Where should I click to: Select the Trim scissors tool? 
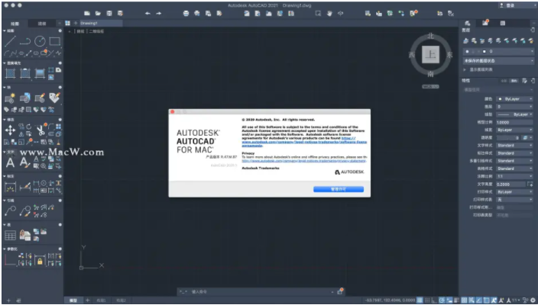click(41, 130)
